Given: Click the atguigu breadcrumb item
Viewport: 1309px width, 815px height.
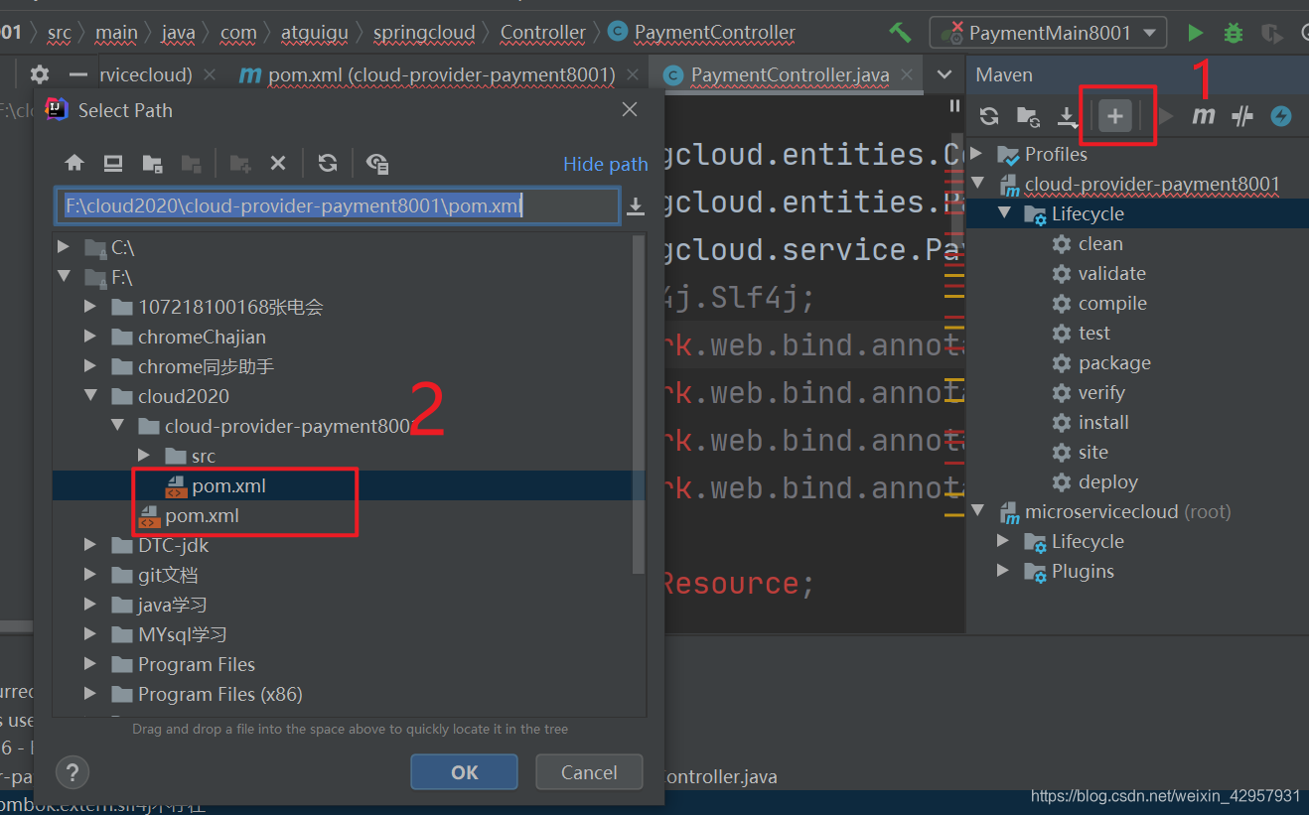Looking at the screenshot, I should 315,33.
